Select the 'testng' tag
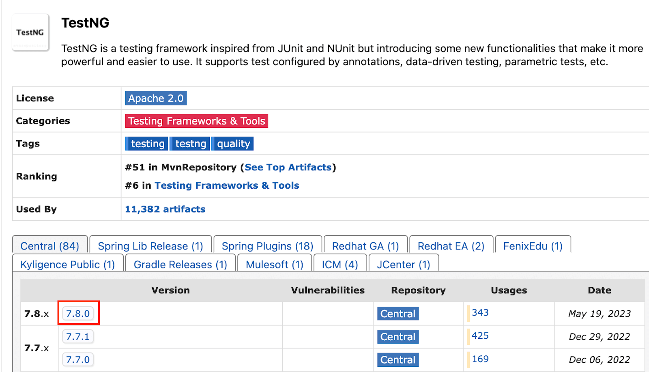 click(x=190, y=144)
